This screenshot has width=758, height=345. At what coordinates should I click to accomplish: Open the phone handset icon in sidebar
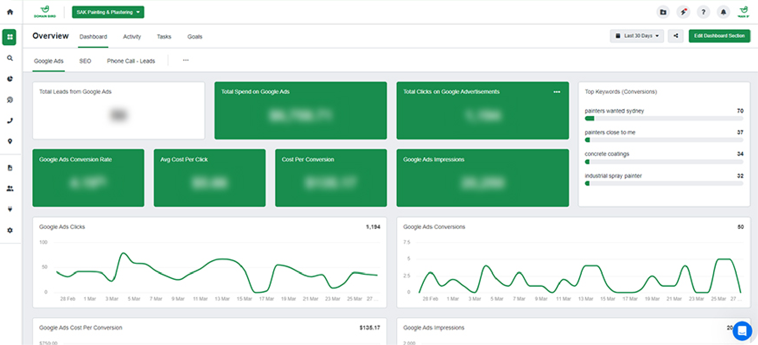coord(10,120)
